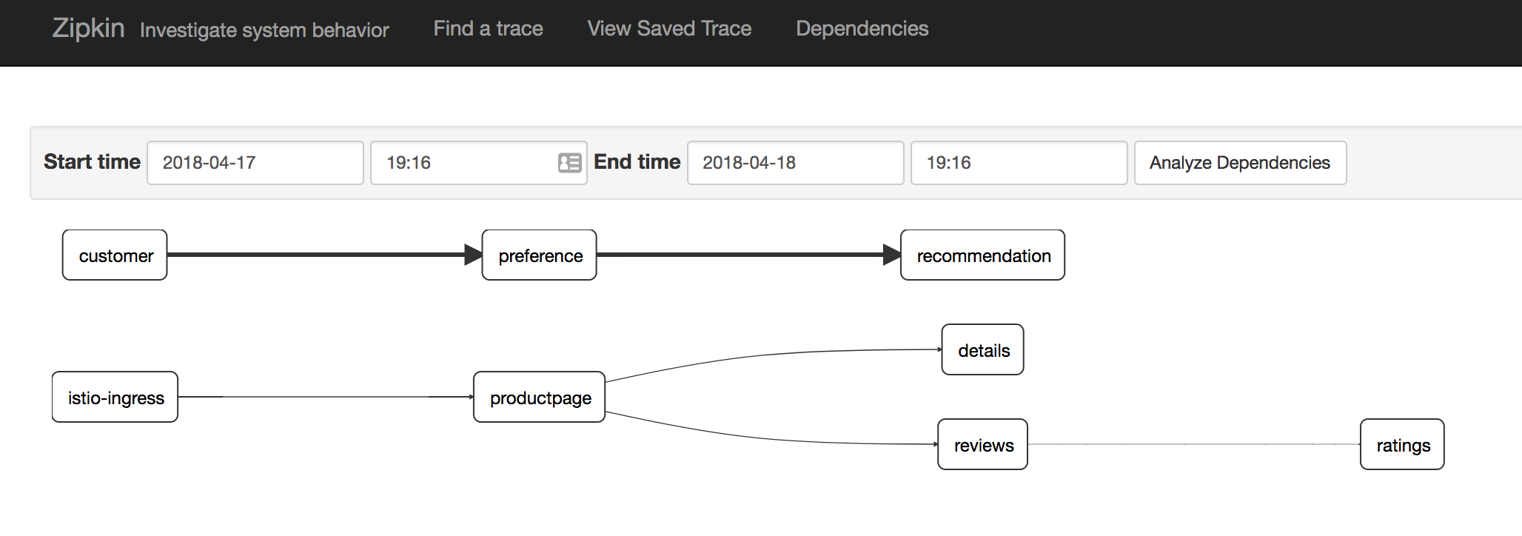
Task: Select the customer service node
Action: pyautogui.click(x=115, y=255)
